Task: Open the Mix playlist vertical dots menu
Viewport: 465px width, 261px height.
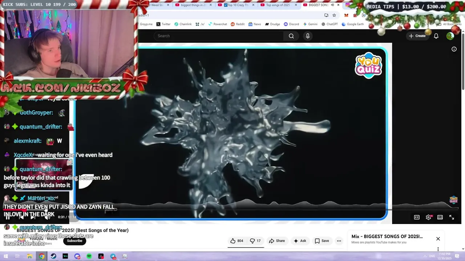Action: click(x=438, y=249)
